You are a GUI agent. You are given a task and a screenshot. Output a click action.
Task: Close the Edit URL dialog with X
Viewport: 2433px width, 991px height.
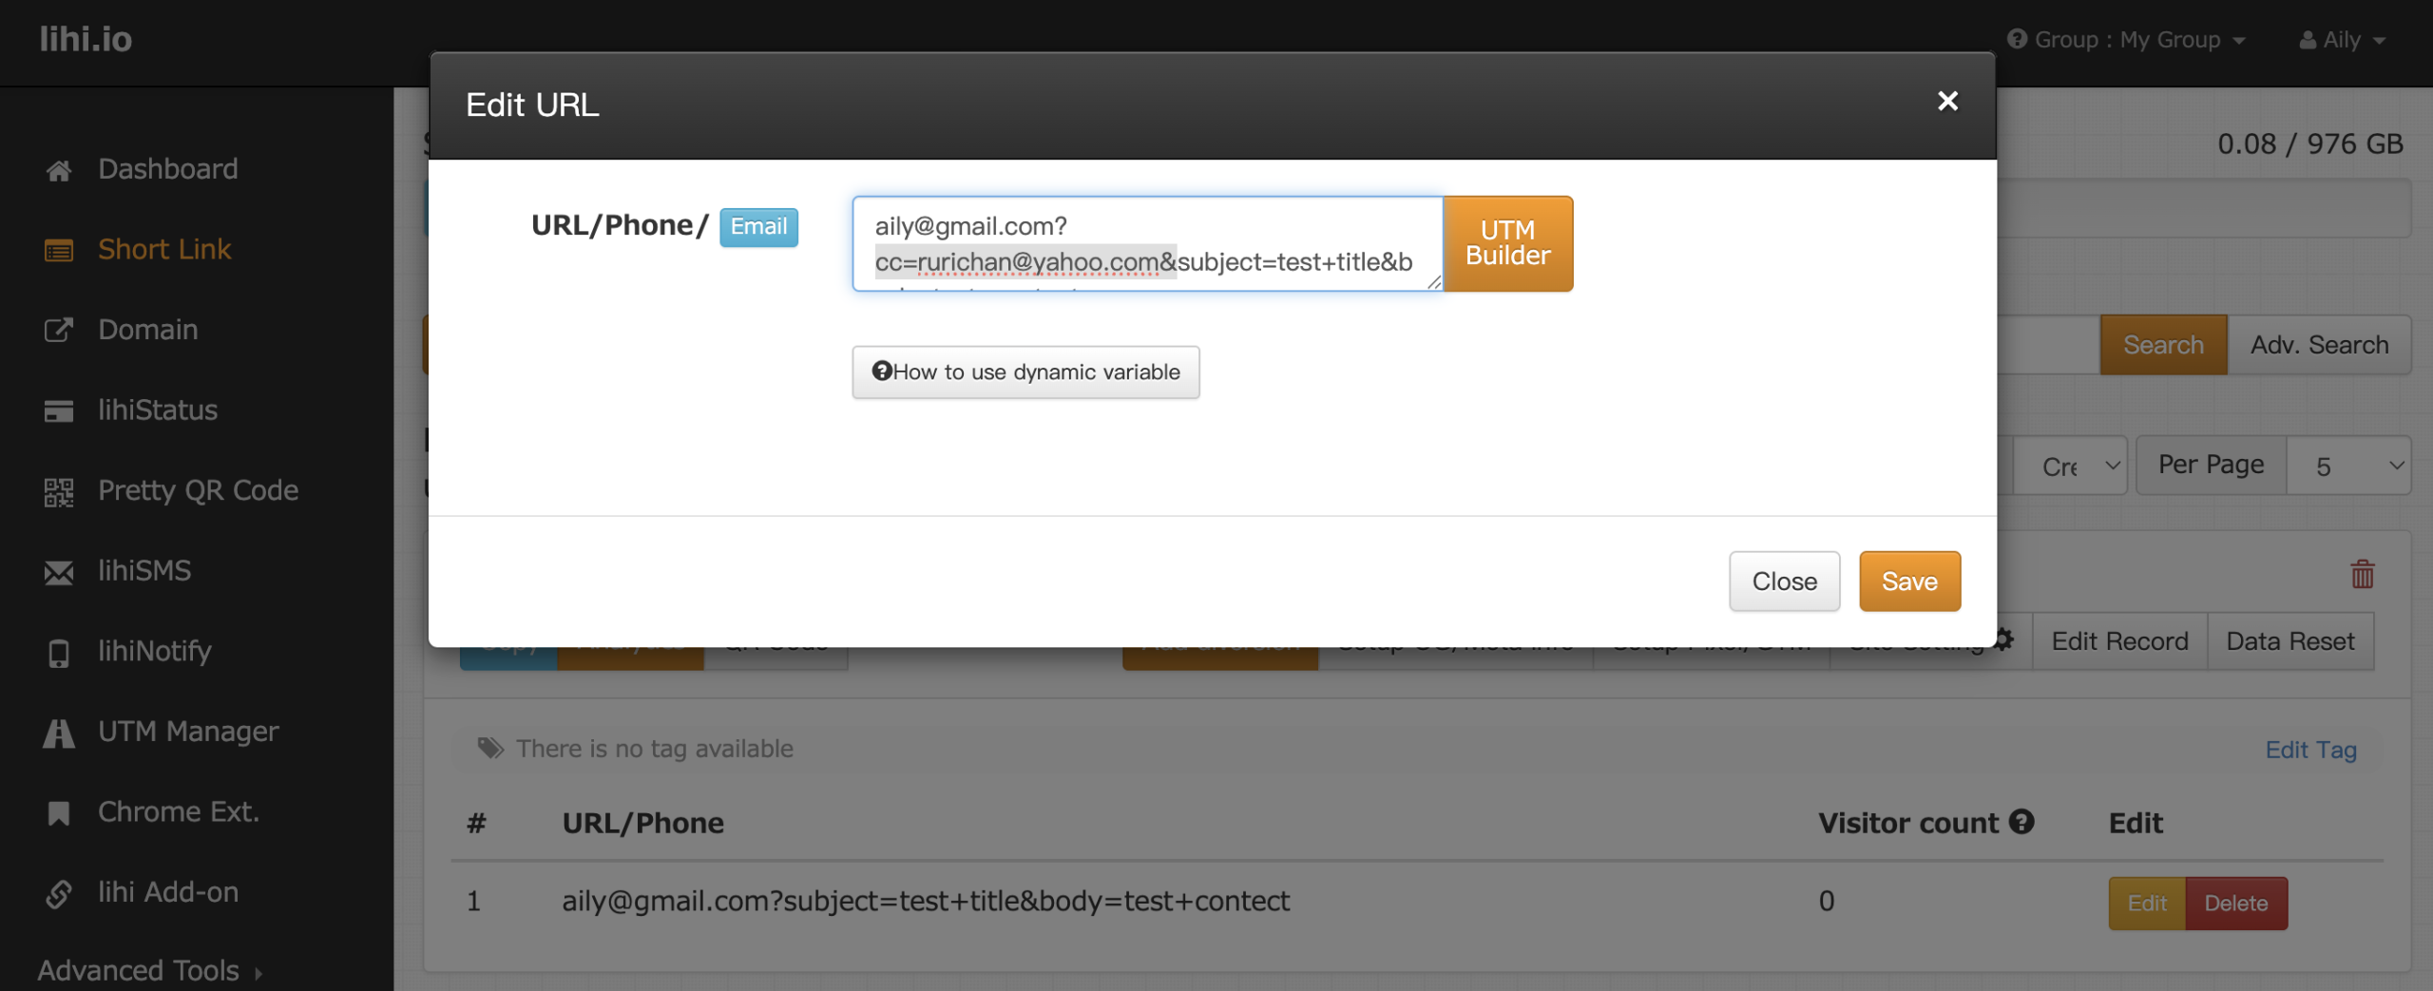pos(1947,102)
